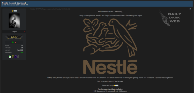Image resolution: width=194 pixels, height=93 pixels.
Task: Click the 'Kingpin' user title text
Action: pyautogui.click(x=14, y=32)
